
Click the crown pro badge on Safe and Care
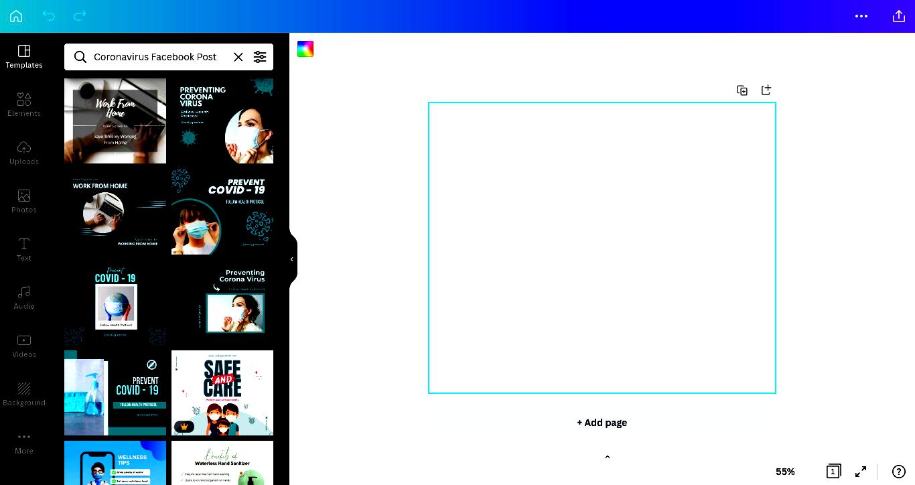[x=184, y=427]
